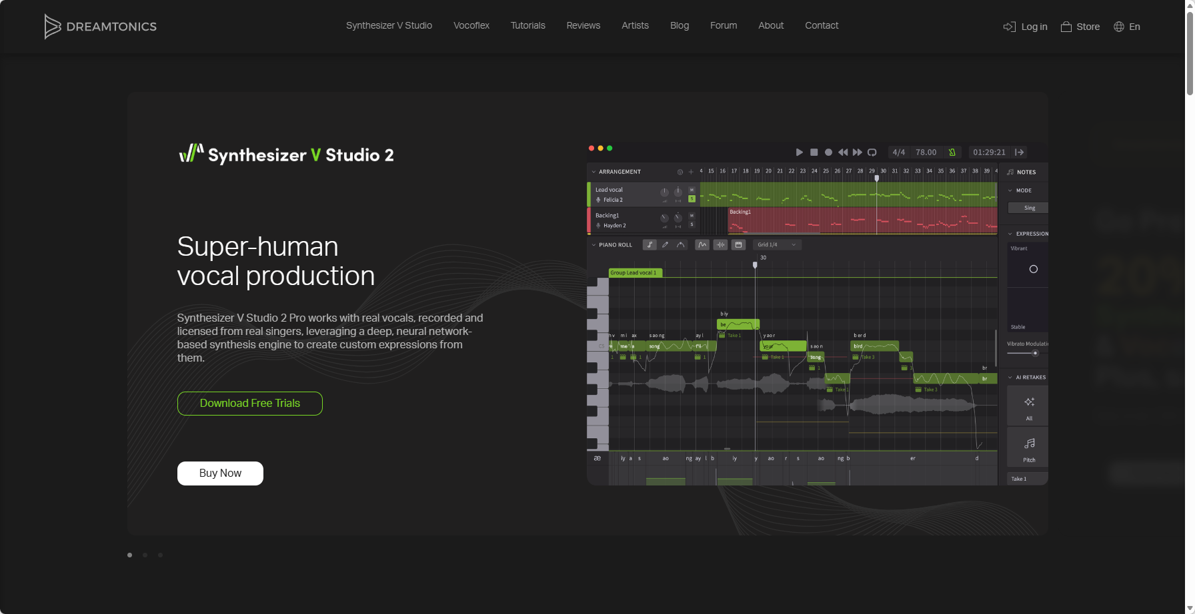Image resolution: width=1195 pixels, height=614 pixels.
Task: Toggle pitch curve display icon
Action: [702, 245]
